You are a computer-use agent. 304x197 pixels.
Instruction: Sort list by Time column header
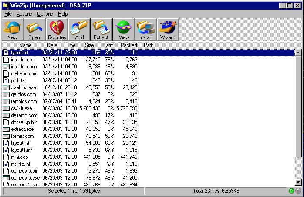(71, 45)
